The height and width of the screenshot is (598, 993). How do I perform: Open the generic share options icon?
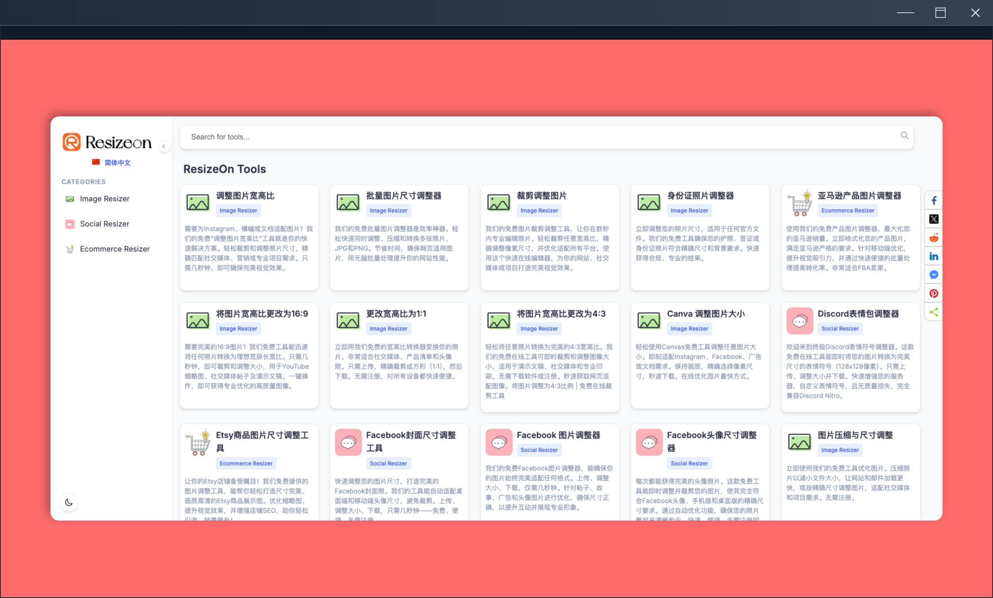click(x=934, y=311)
